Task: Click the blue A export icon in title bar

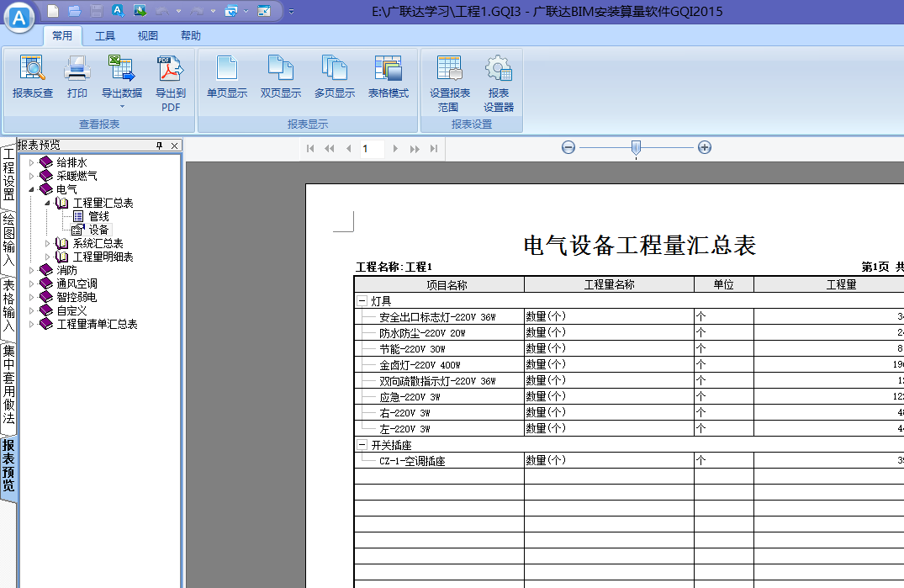Action: click(118, 10)
